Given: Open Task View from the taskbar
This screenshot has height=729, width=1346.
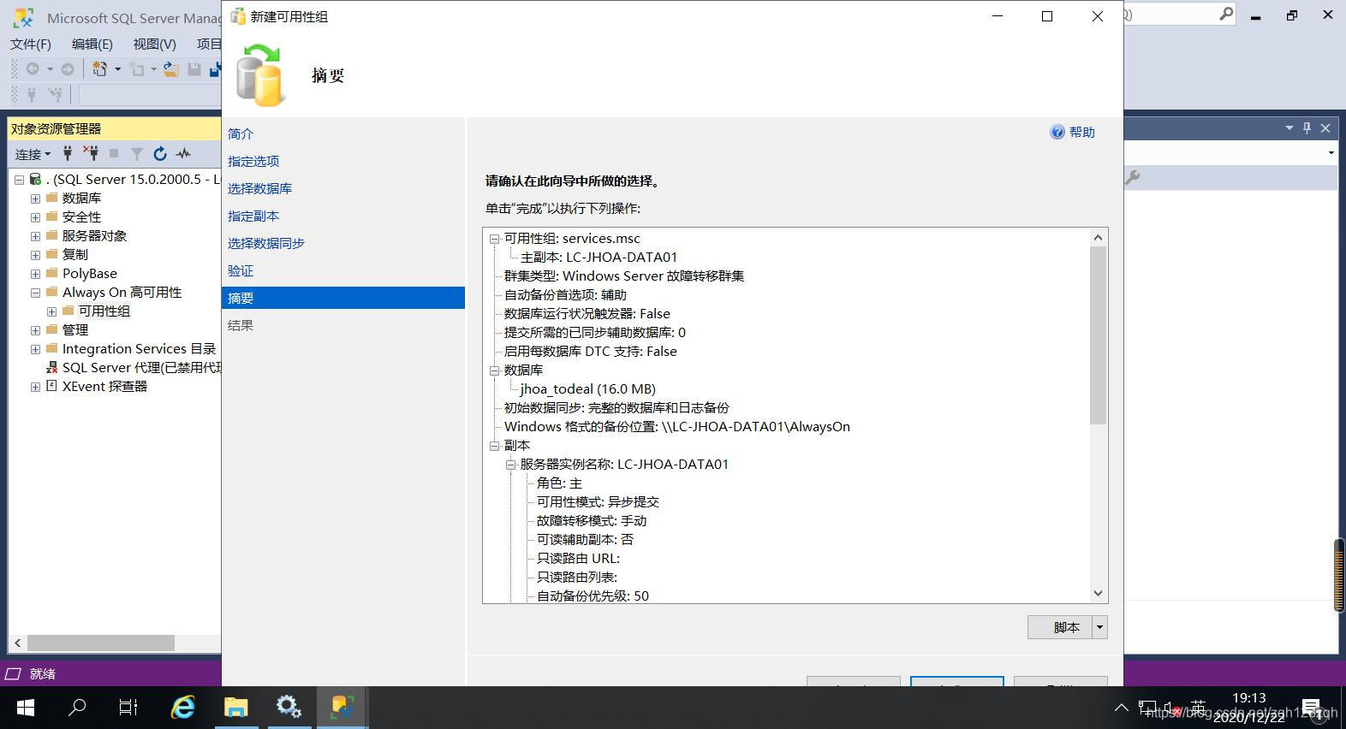Looking at the screenshot, I should (128, 708).
